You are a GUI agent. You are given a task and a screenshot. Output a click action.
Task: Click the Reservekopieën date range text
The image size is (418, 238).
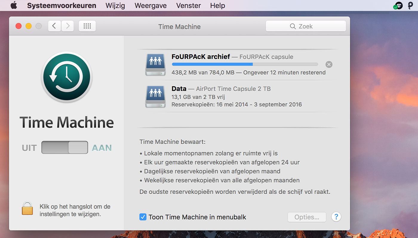coord(237,105)
